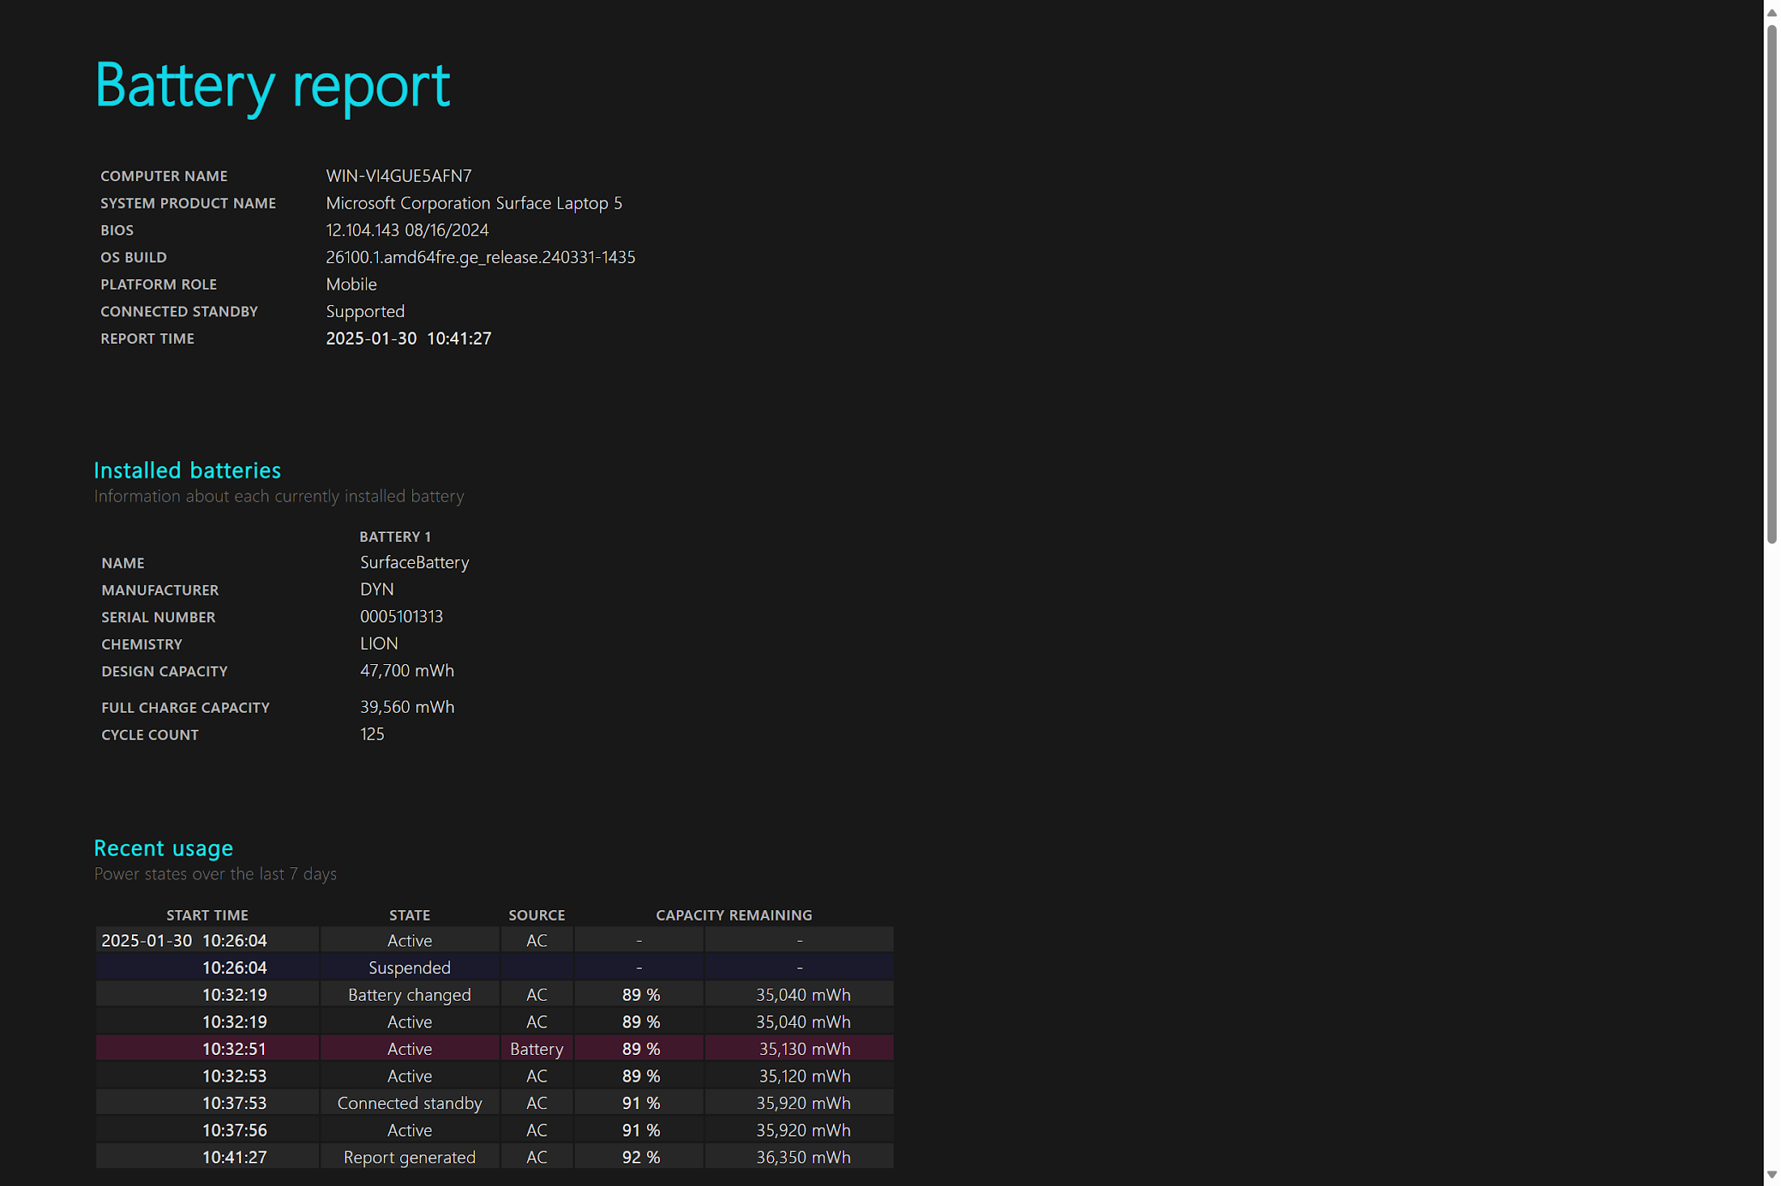Click the 'CYCLE COUNT' label
The image size is (1781, 1186).
150,735
